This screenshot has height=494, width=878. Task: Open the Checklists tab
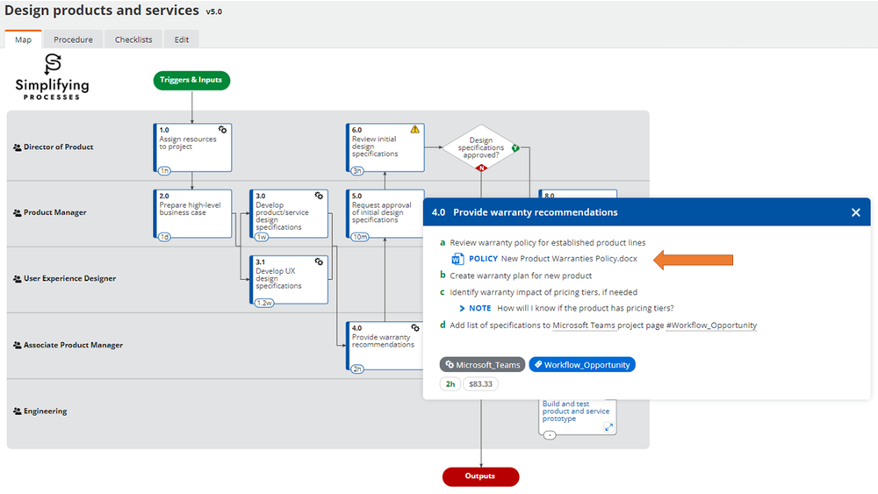pyautogui.click(x=133, y=39)
